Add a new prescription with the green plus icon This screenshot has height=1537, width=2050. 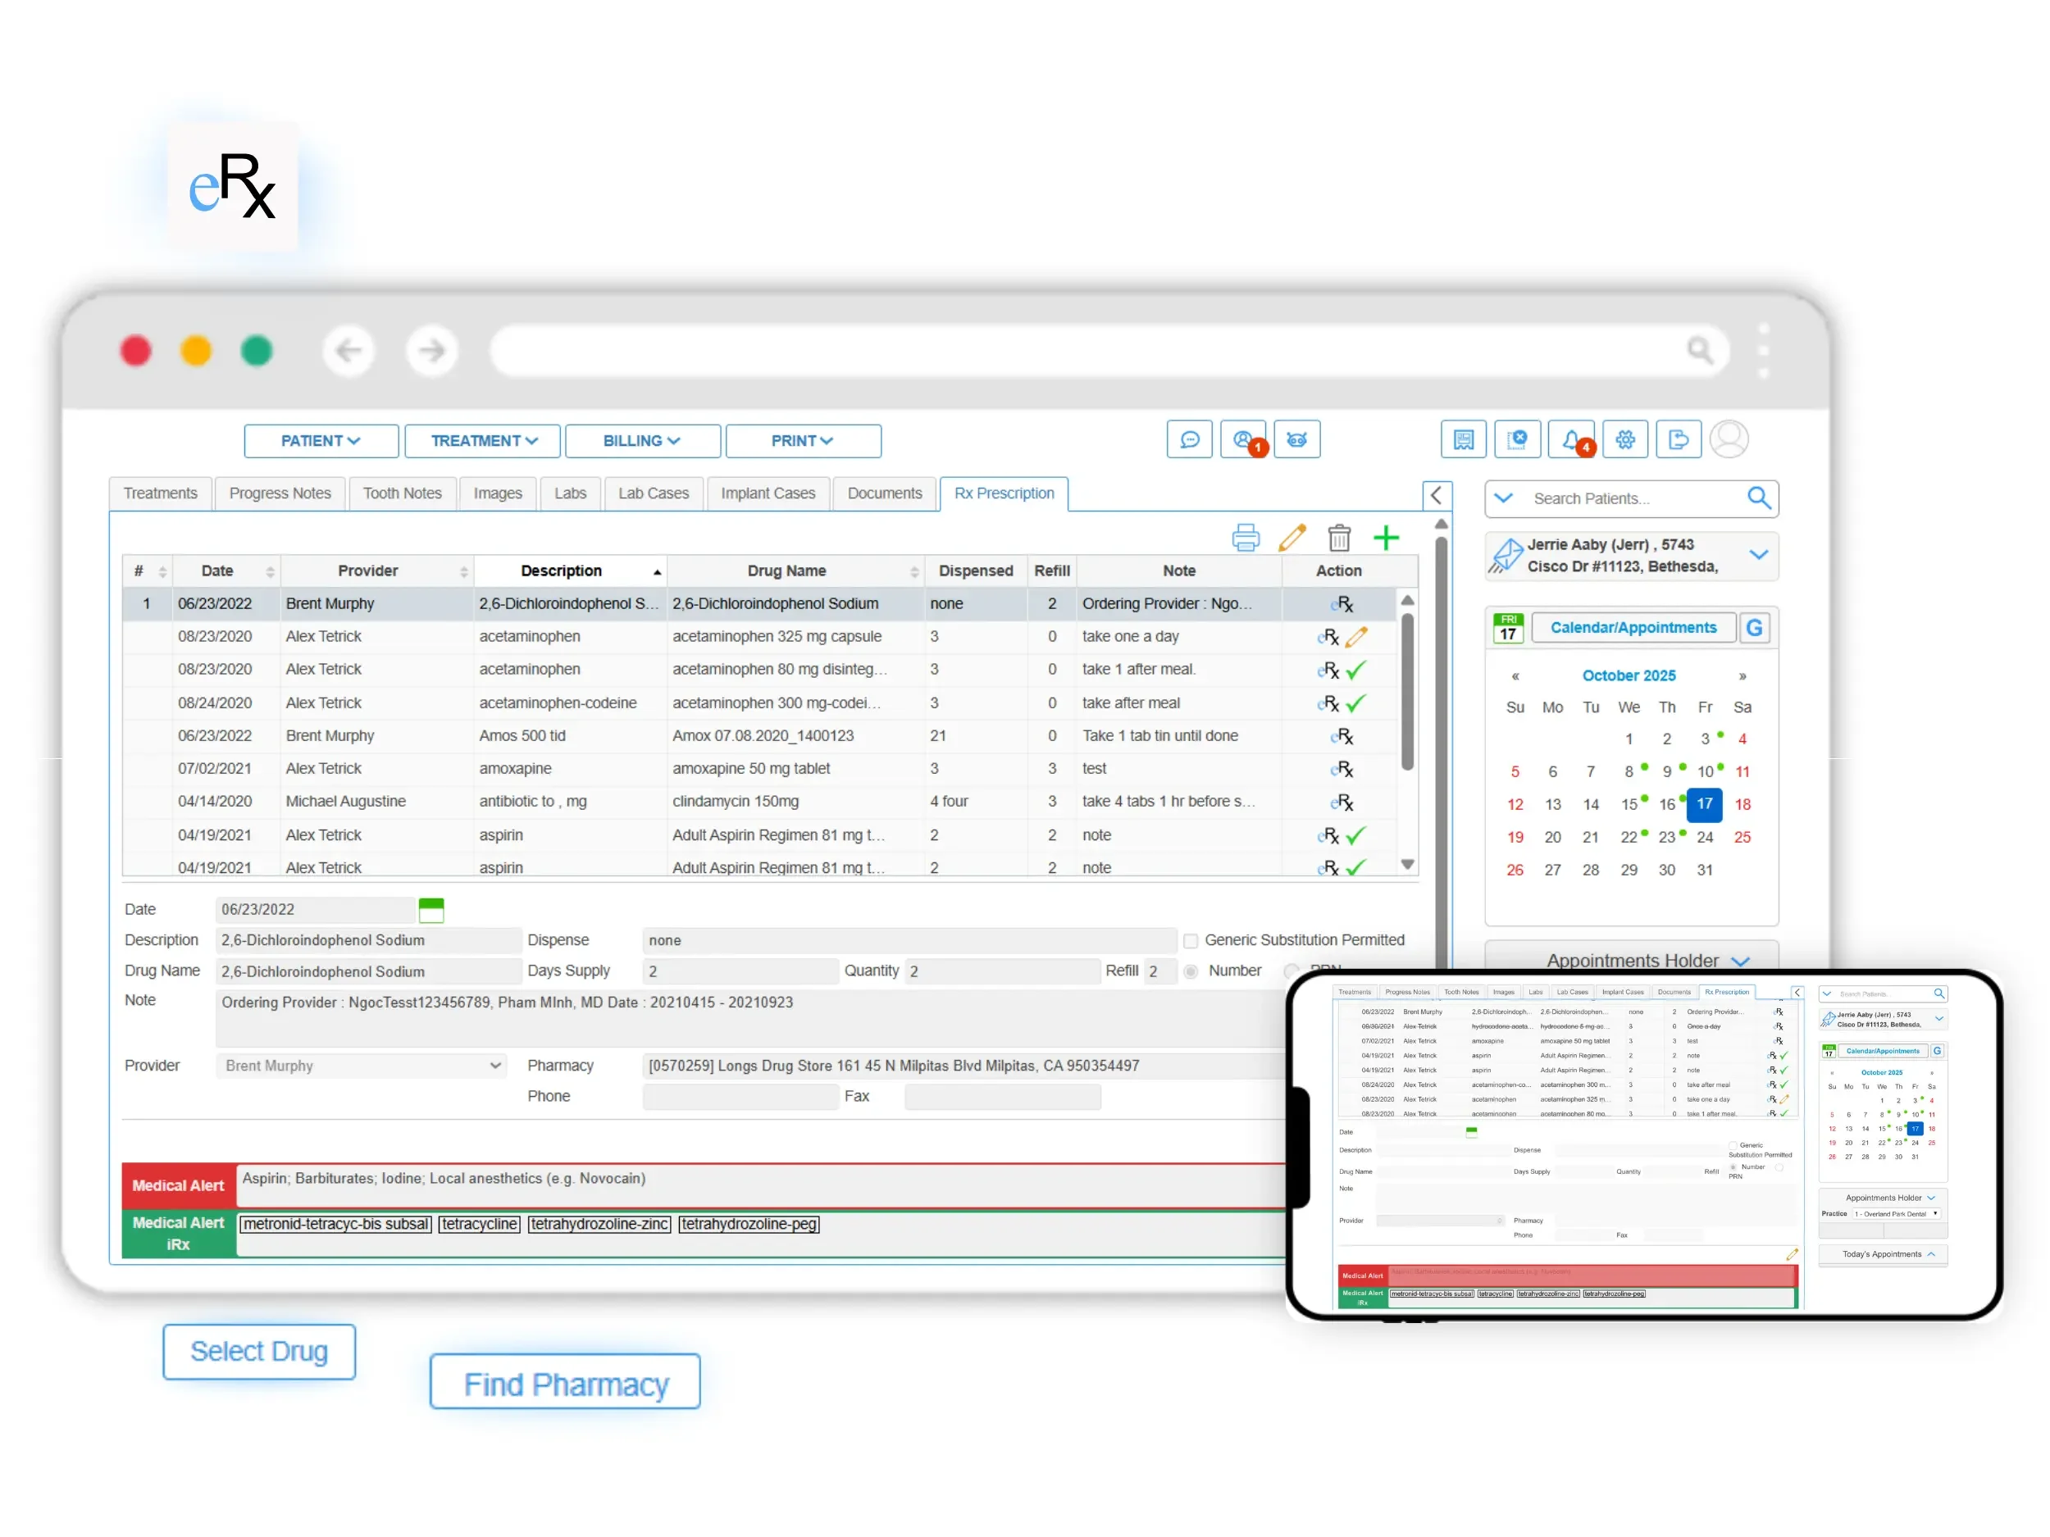coord(1387,539)
